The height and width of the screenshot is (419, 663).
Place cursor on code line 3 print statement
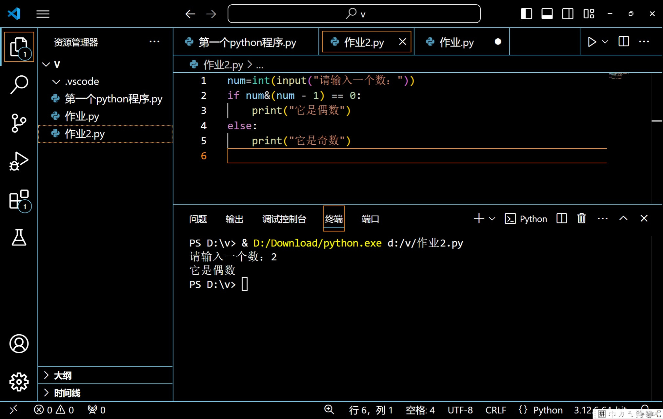[301, 111]
